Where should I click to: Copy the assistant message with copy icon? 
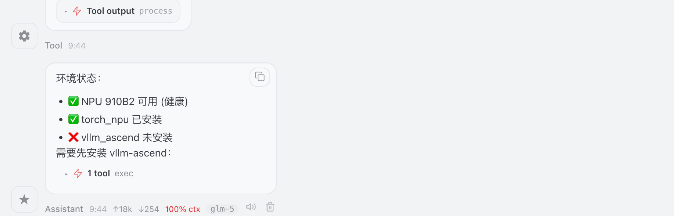tap(260, 77)
